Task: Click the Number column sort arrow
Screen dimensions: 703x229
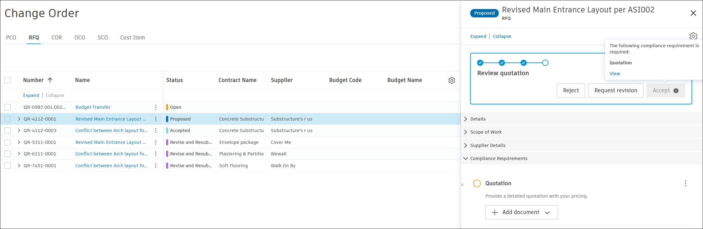Action: tap(50, 80)
